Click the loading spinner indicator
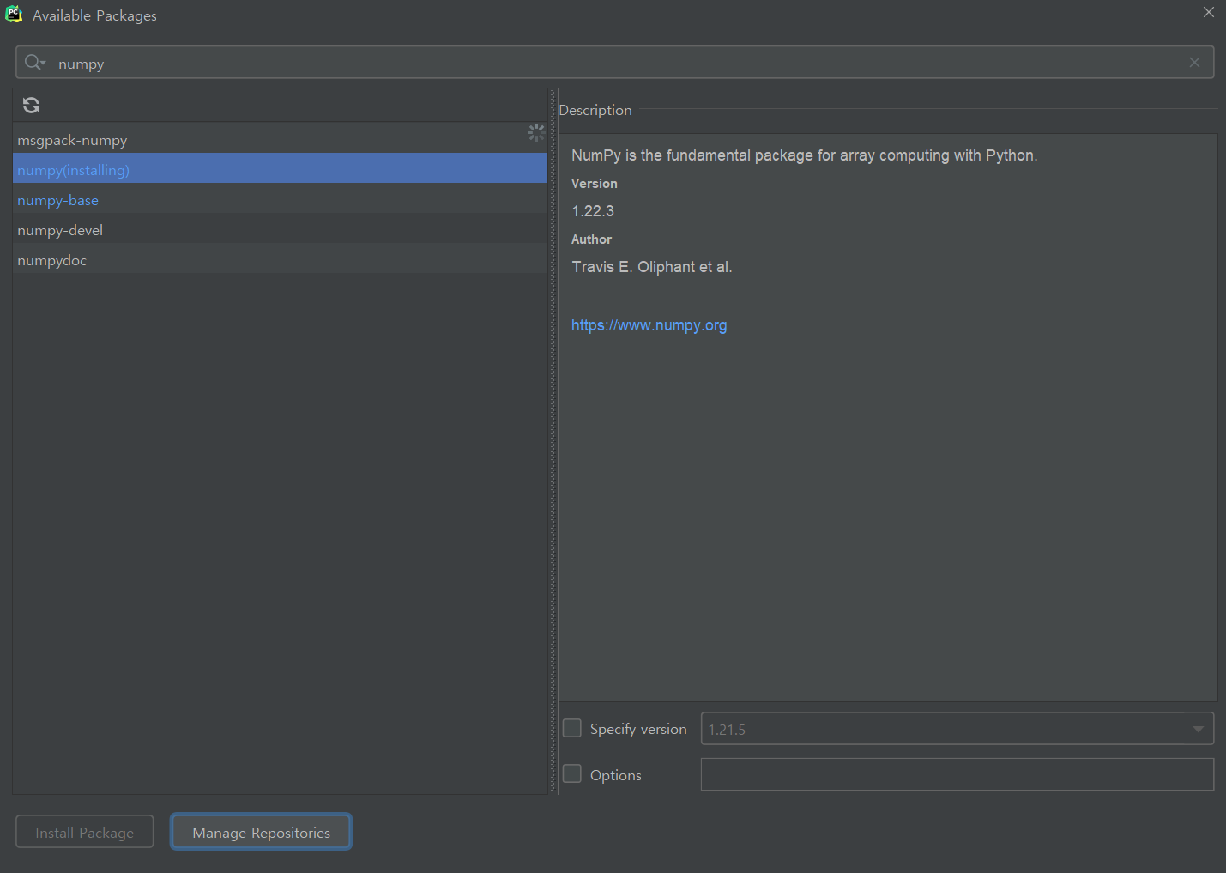This screenshot has width=1226, height=873. click(x=536, y=132)
